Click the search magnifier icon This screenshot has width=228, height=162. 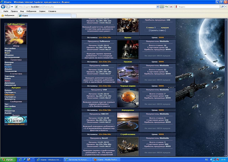click(x=222, y=7)
